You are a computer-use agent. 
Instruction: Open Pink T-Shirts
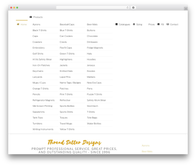tap(66, 94)
